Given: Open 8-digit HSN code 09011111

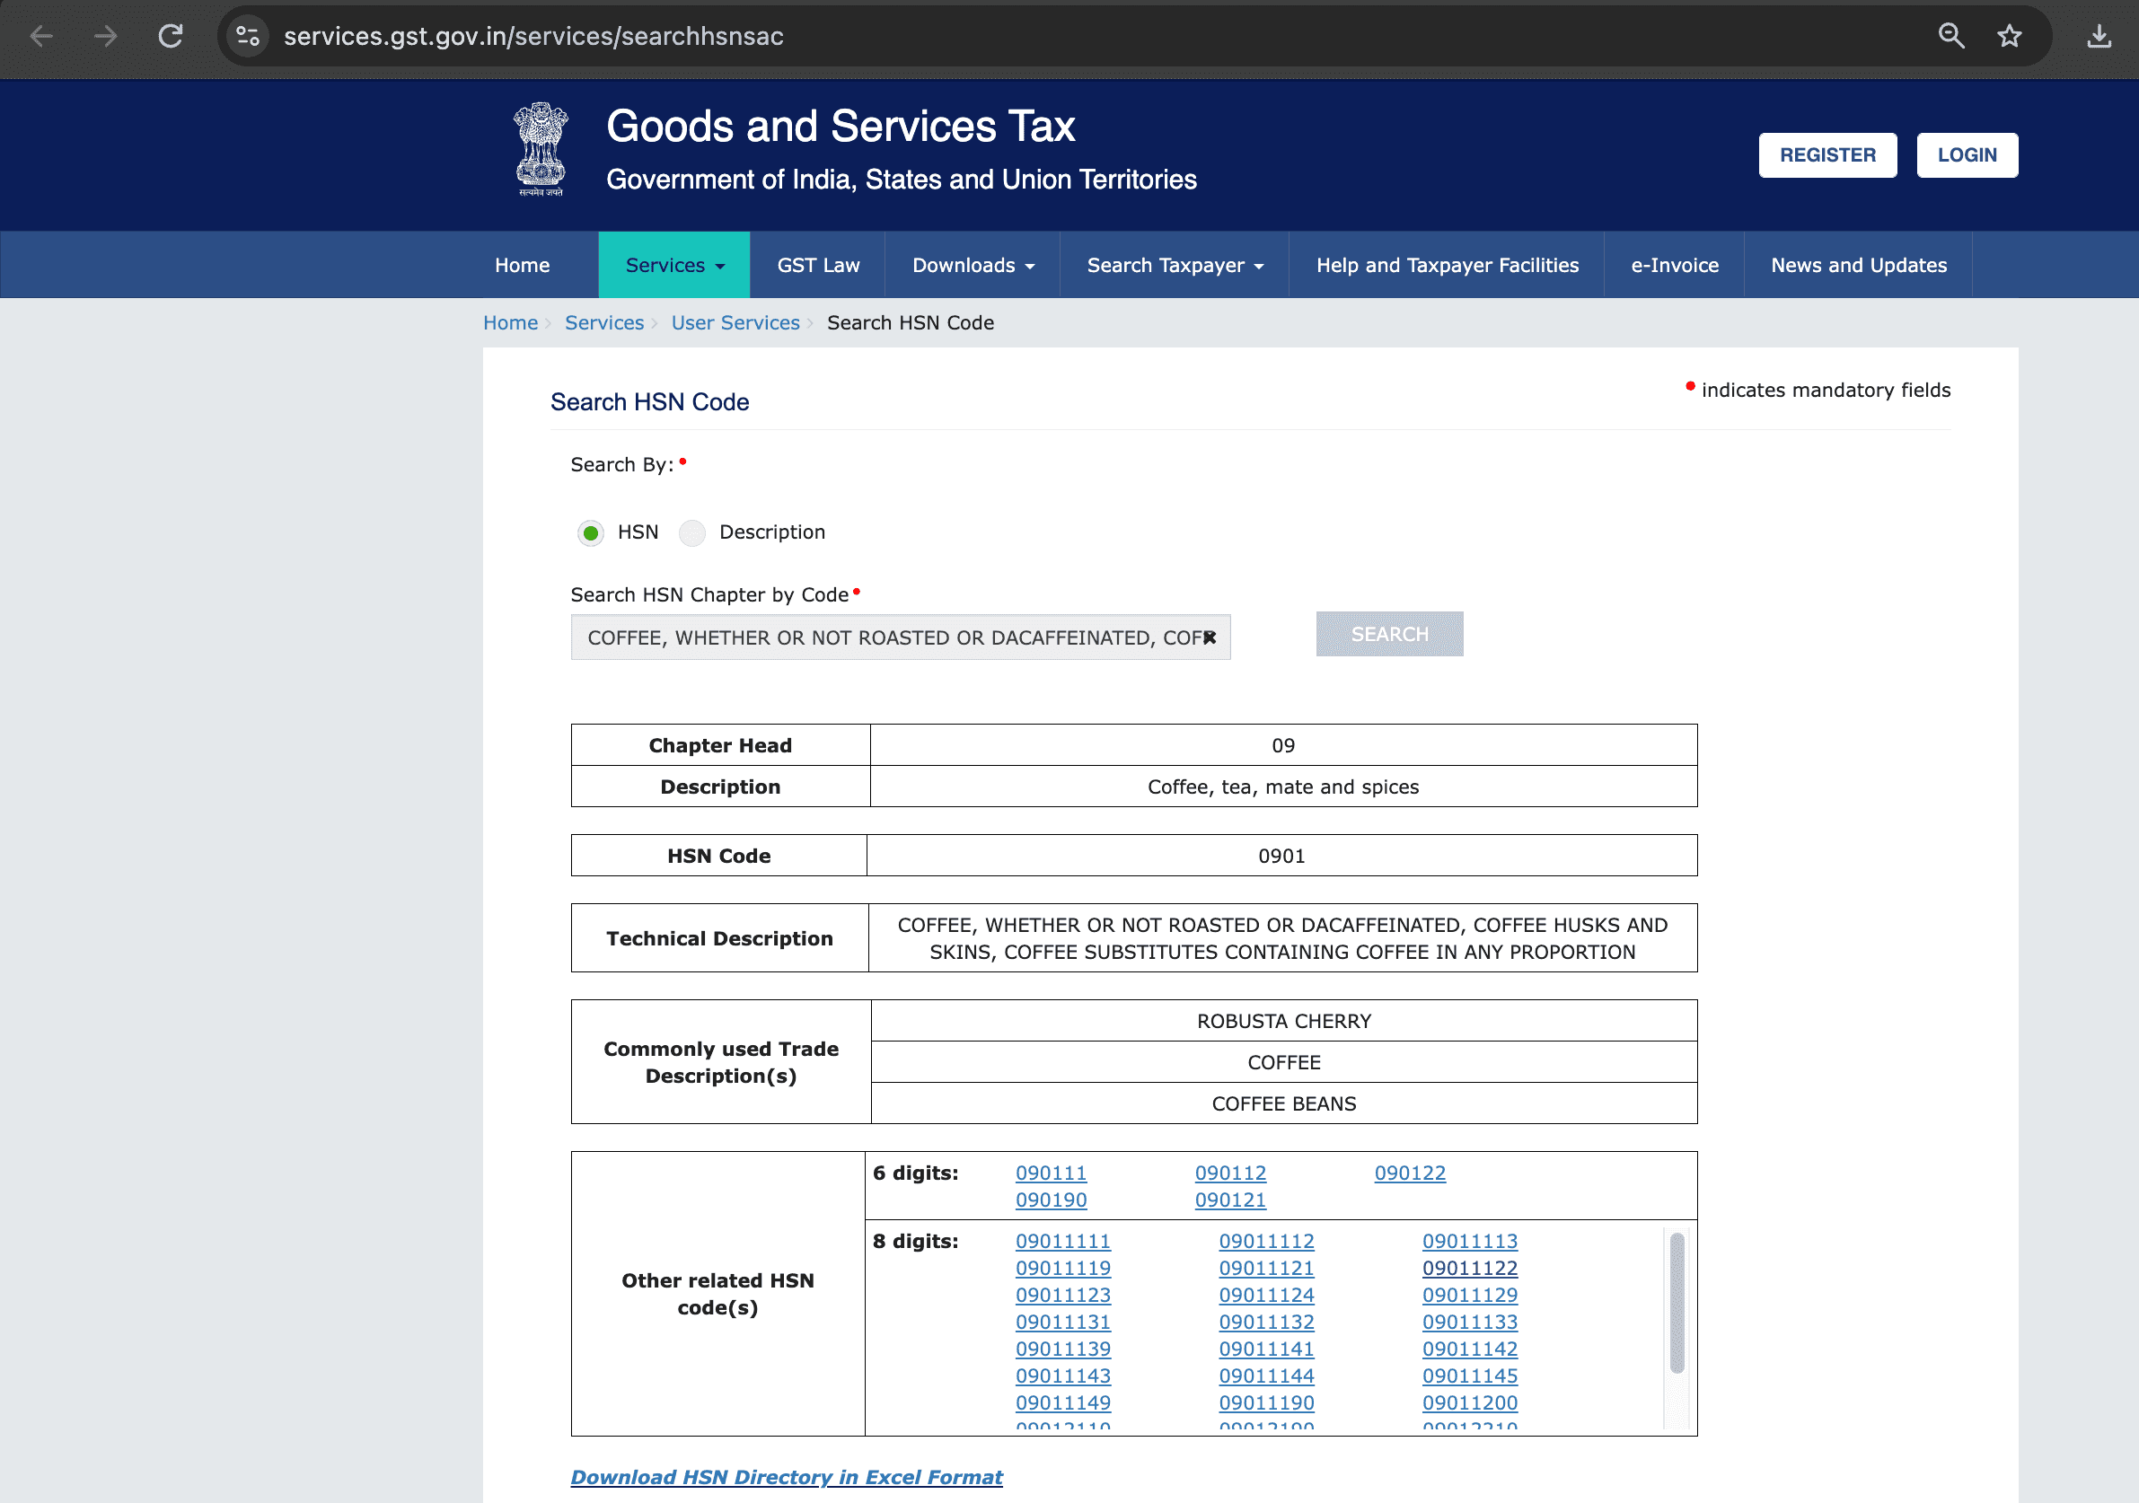Looking at the screenshot, I should point(1063,1242).
